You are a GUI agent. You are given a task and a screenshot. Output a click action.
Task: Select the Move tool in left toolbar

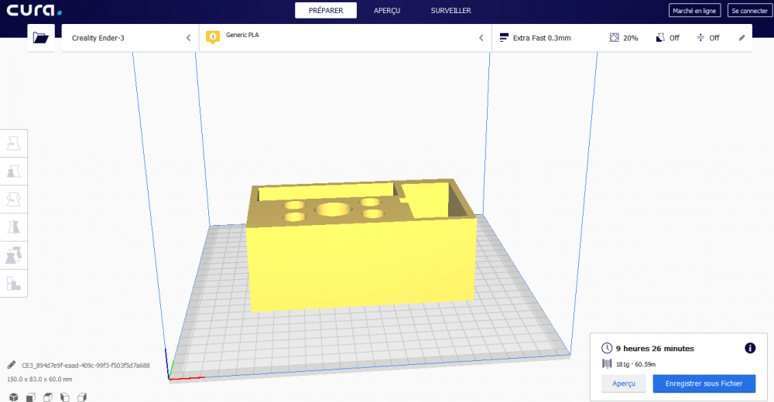(13, 144)
